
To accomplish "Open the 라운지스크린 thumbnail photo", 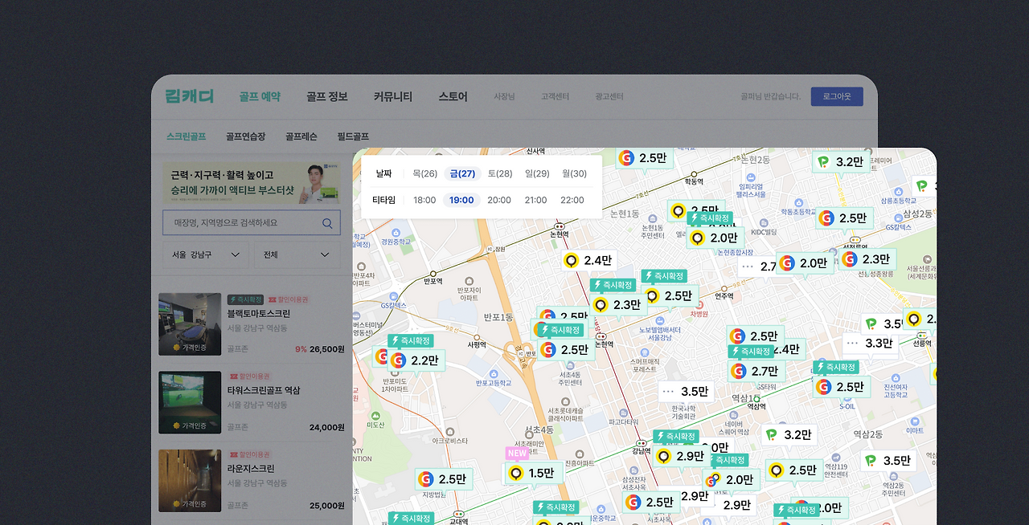I will click(x=190, y=480).
